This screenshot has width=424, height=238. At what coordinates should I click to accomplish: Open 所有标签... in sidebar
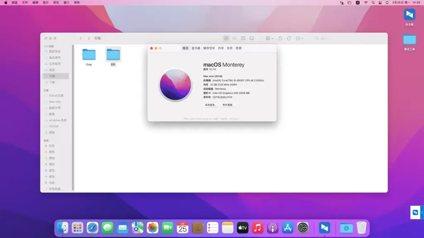pyautogui.click(x=56, y=189)
